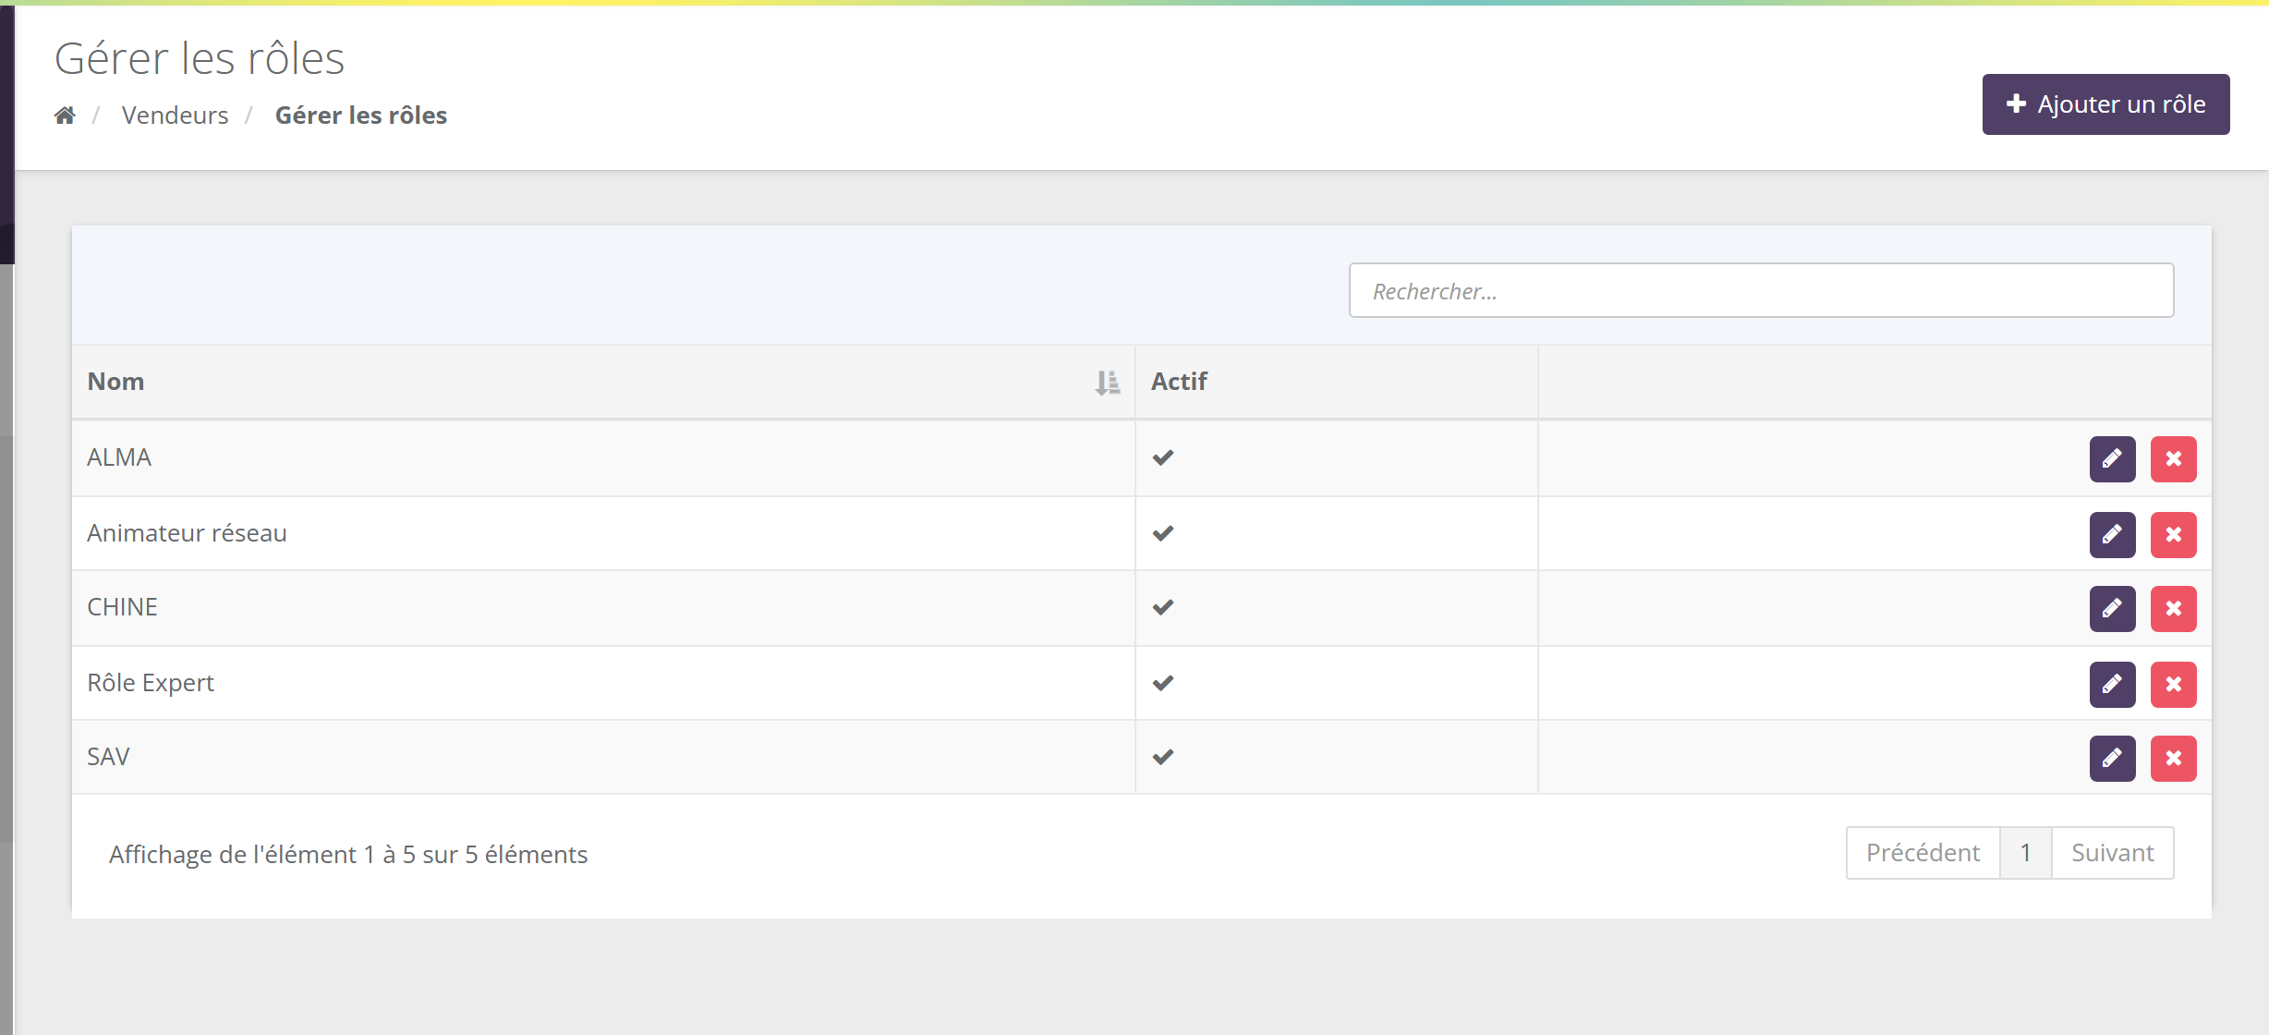Viewport: 2269px width, 1035px height.
Task: Edit the SAV role
Action: coord(2112,759)
